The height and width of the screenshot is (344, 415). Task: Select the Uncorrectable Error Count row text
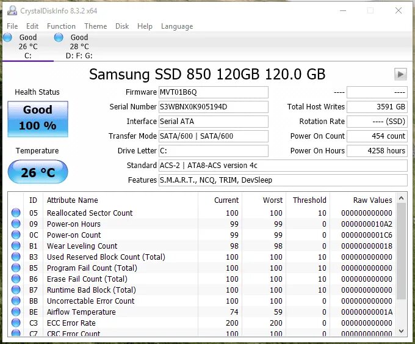point(90,301)
